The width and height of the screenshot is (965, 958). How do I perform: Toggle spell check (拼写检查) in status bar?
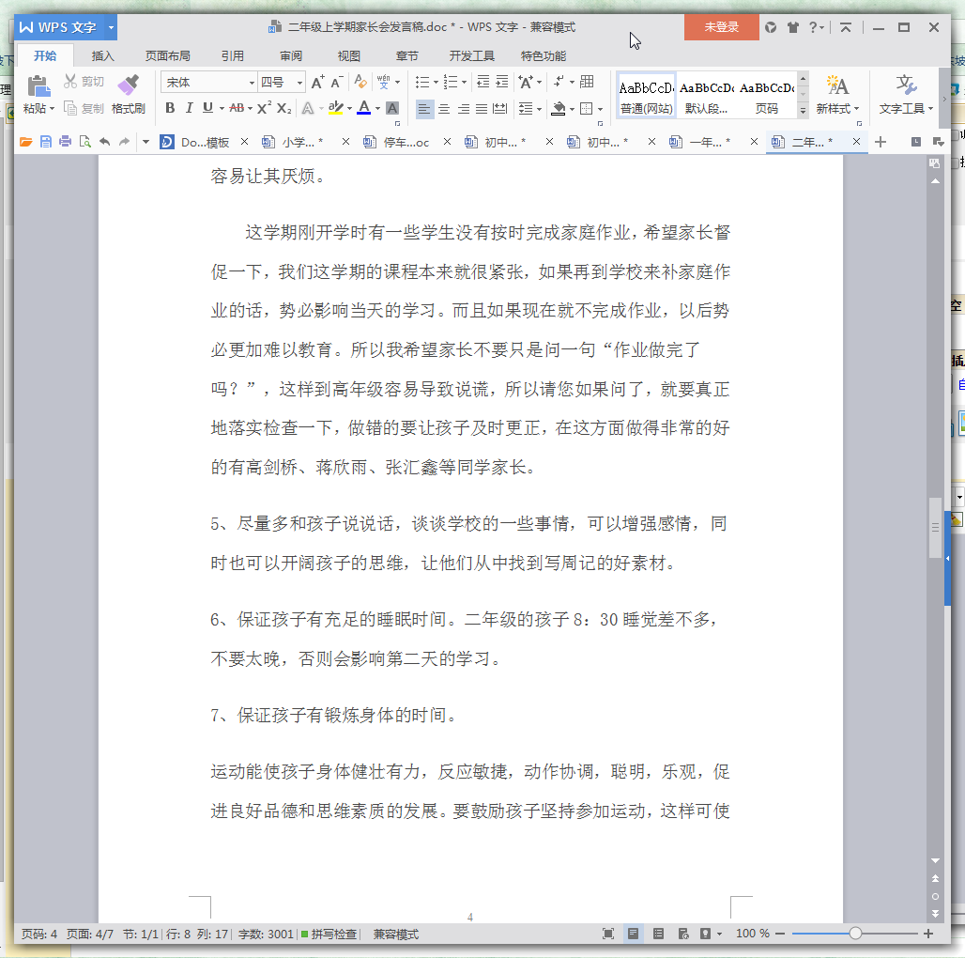pos(329,934)
